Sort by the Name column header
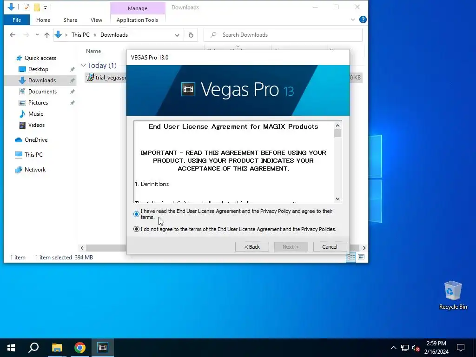This screenshot has height=357, width=476. coord(93,51)
